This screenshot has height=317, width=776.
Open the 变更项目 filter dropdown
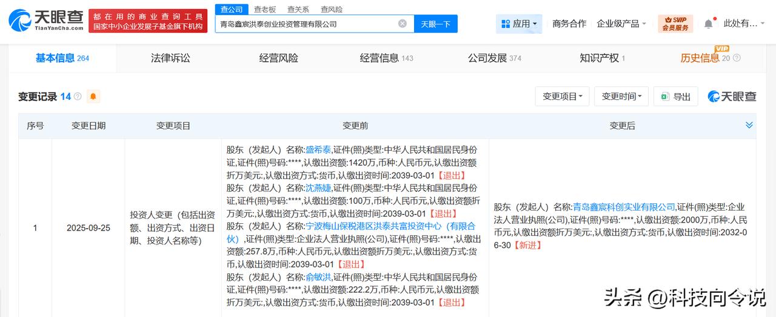(562, 96)
